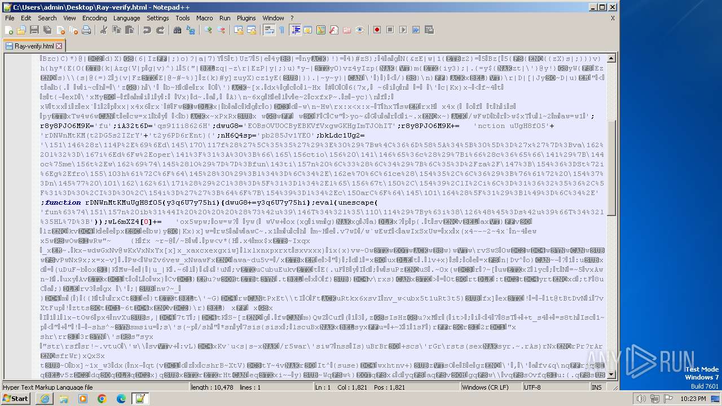Open the Language menu
This screenshot has width=722, height=406.
pyautogui.click(x=126, y=18)
